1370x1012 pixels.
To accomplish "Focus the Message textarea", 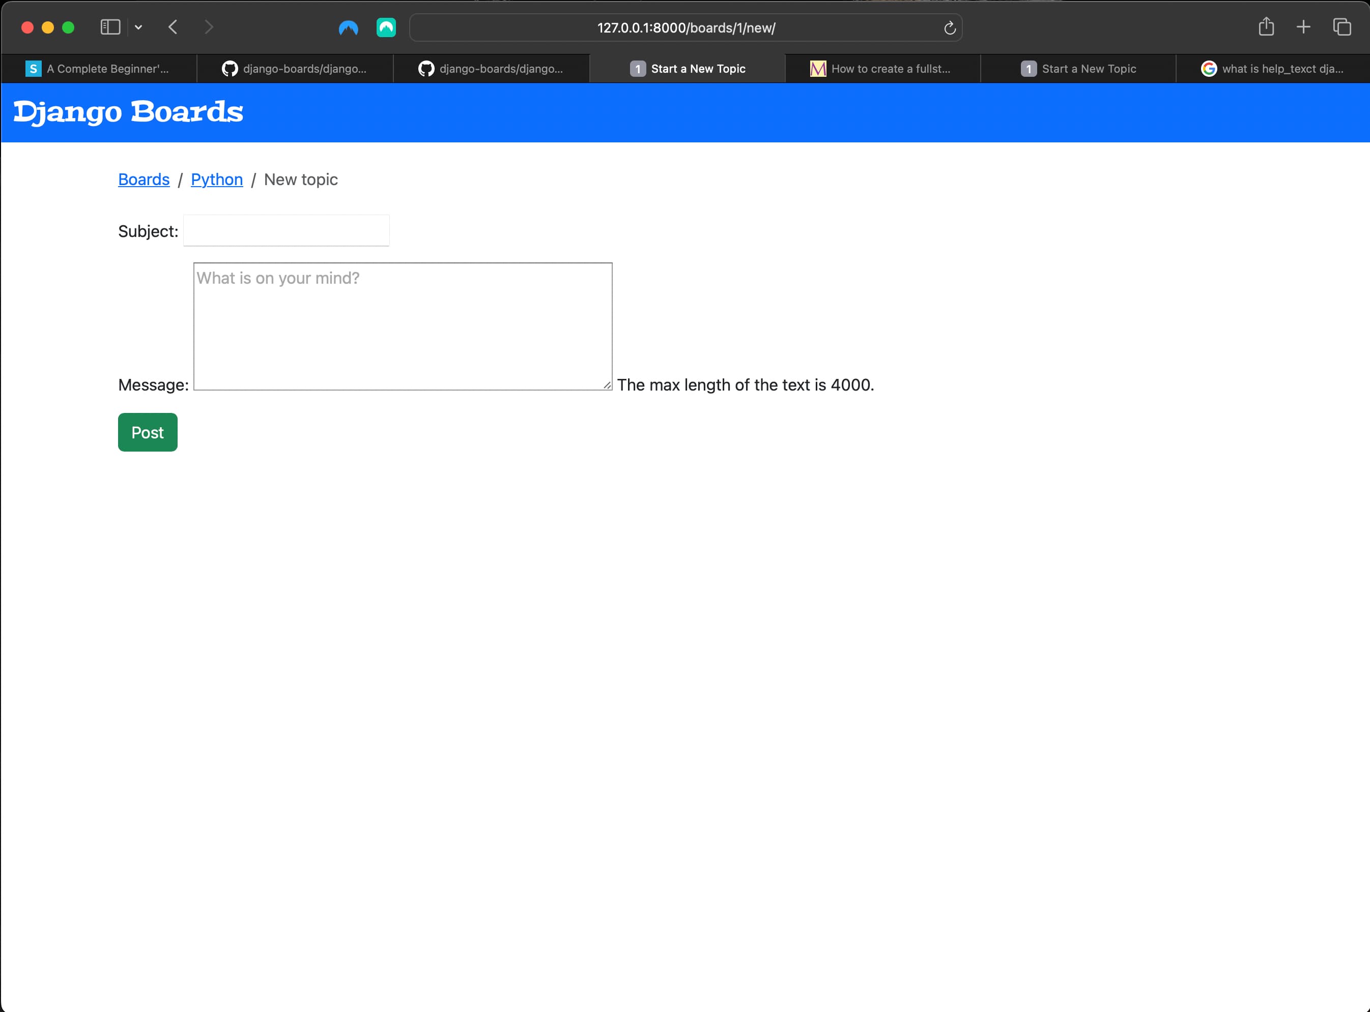I will pos(403,326).
